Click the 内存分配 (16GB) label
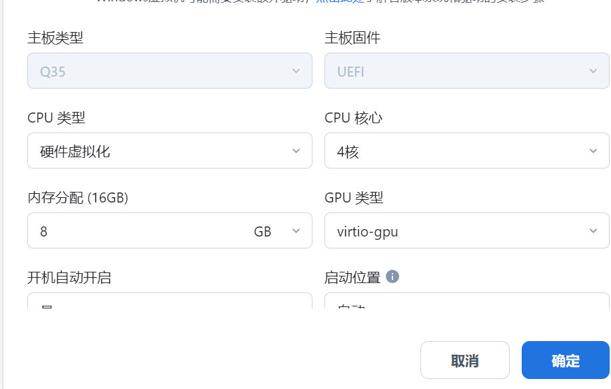Screen dimensions: 611x389 (x=78, y=198)
